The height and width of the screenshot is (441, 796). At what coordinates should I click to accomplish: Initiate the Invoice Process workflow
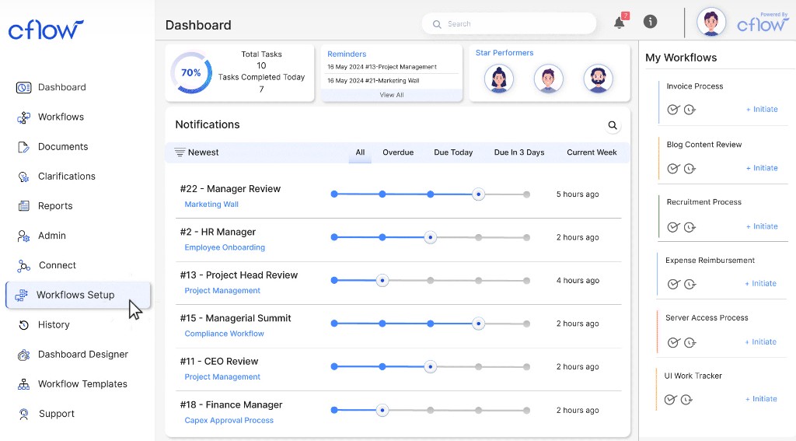point(762,109)
